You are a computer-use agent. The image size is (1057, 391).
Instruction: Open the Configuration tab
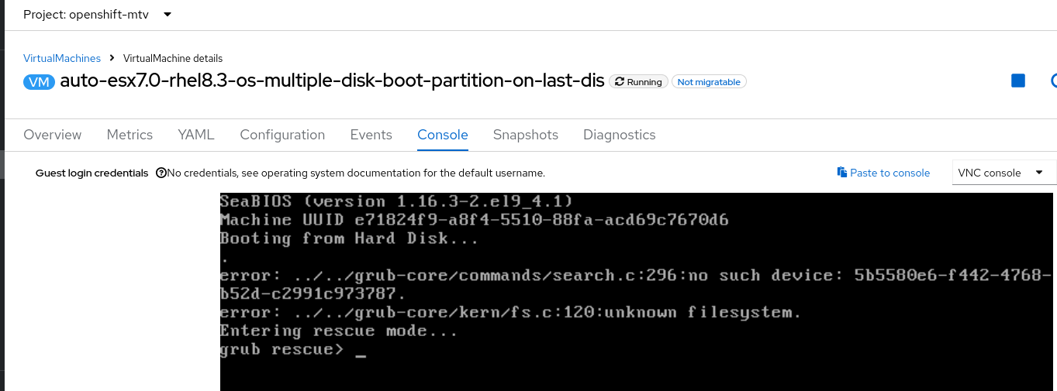[x=282, y=135]
